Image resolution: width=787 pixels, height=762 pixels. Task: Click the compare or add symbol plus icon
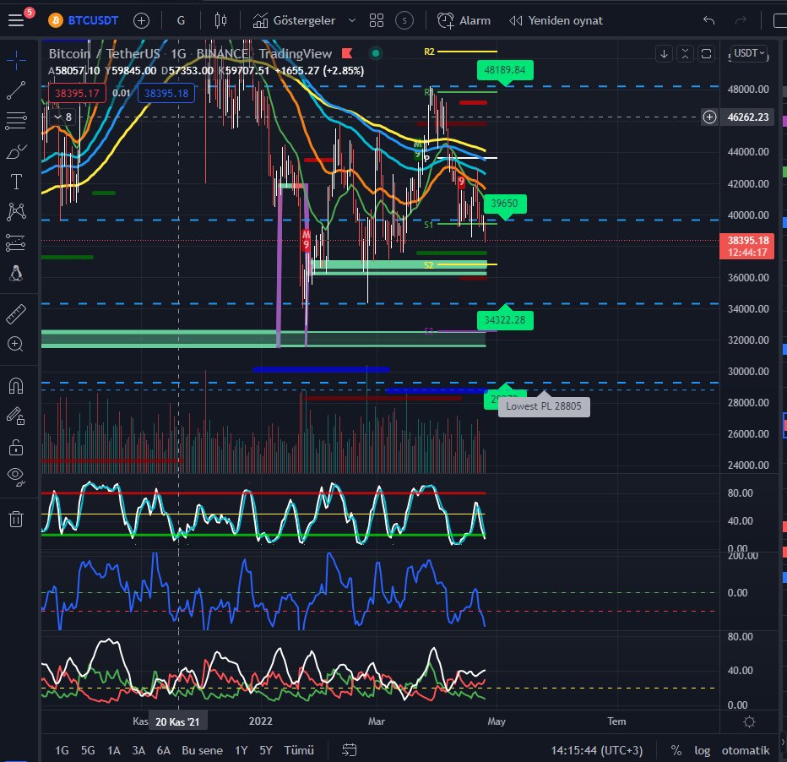coord(142,20)
